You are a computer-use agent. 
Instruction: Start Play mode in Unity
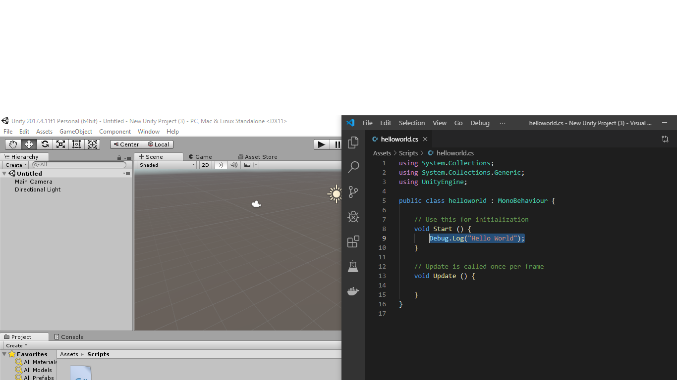click(322, 144)
